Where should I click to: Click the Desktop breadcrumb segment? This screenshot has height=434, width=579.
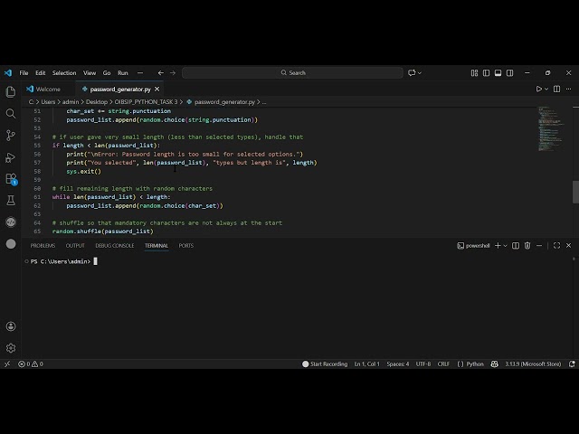[x=97, y=102]
